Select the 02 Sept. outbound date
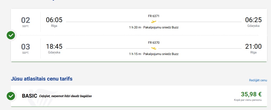271x110 pixels. click(x=26, y=22)
